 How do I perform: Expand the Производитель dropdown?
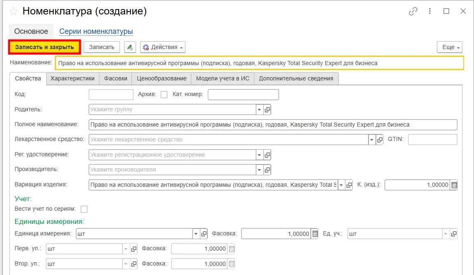pos(259,170)
